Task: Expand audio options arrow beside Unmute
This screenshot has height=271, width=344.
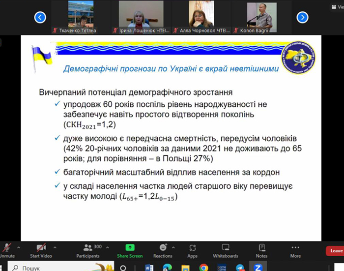Action: pyautogui.click(x=19, y=248)
